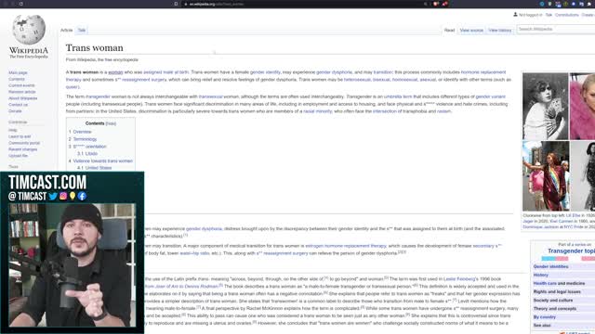This screenshot has width=595, height=334.
Task: Click the assigned male at birth link
Action: click(165, 72)
